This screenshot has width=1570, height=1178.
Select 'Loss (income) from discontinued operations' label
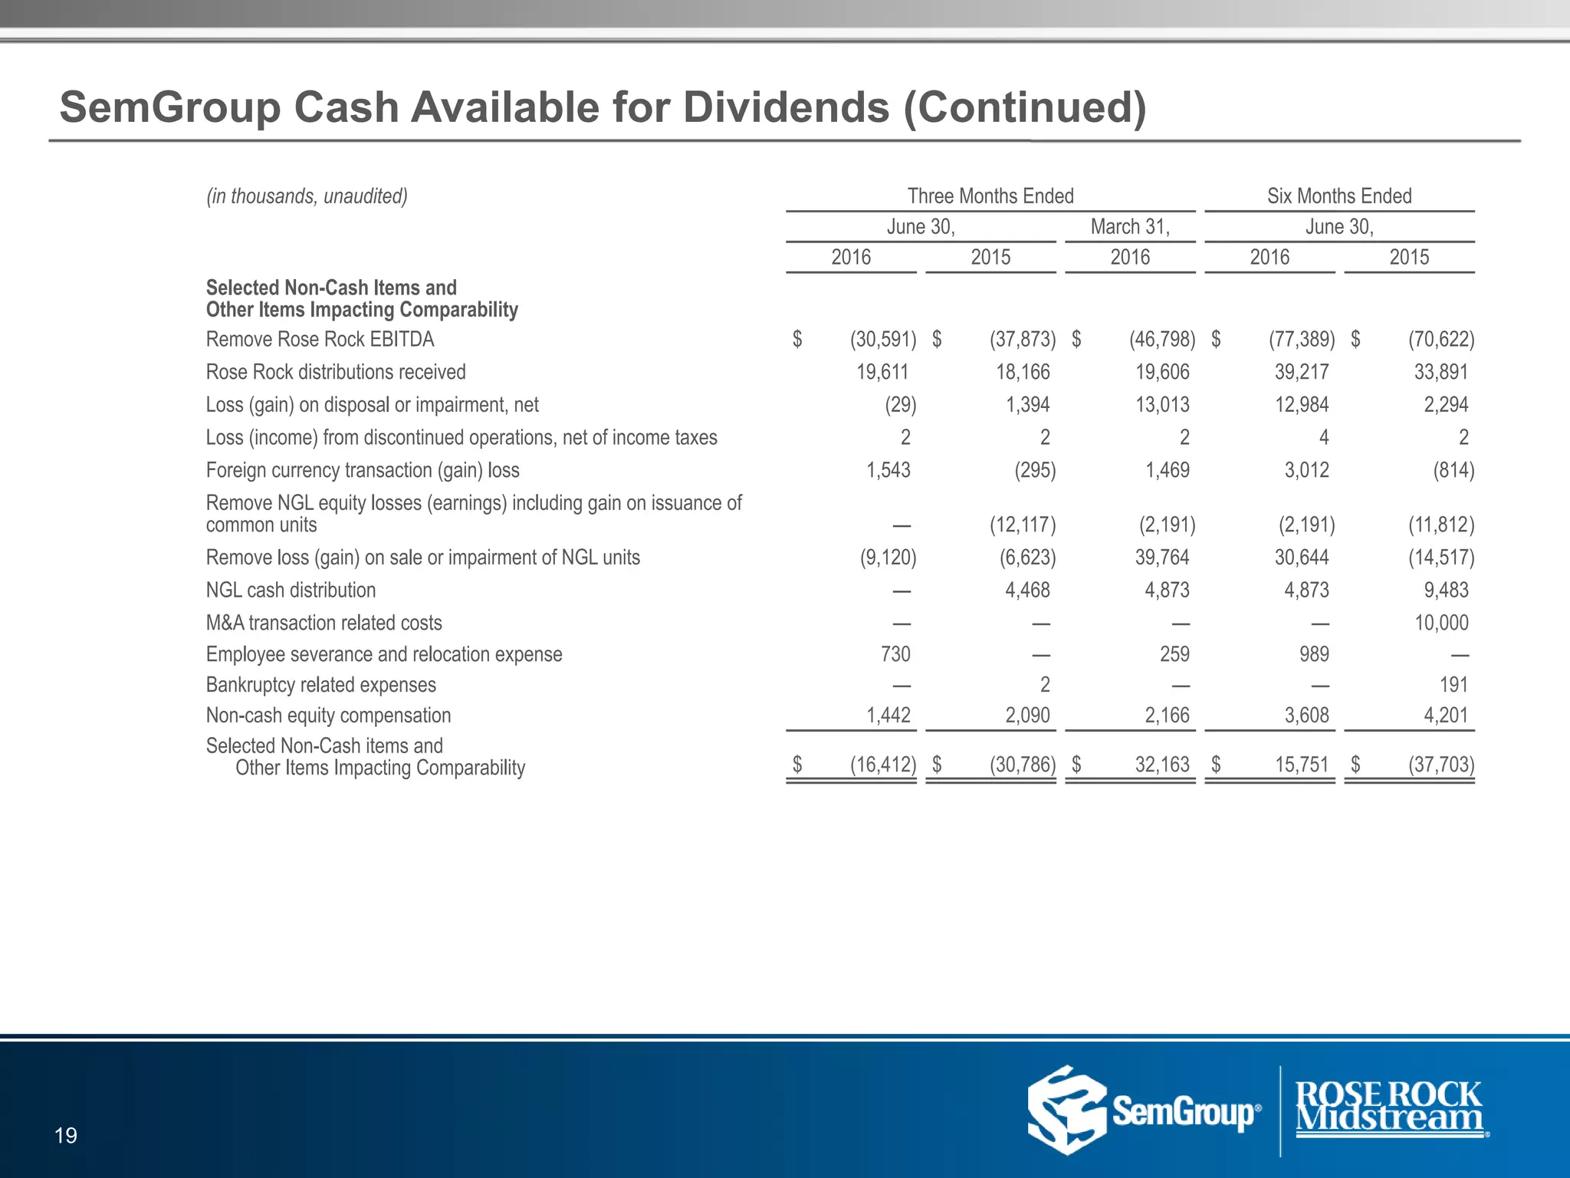tap(461, 438)
